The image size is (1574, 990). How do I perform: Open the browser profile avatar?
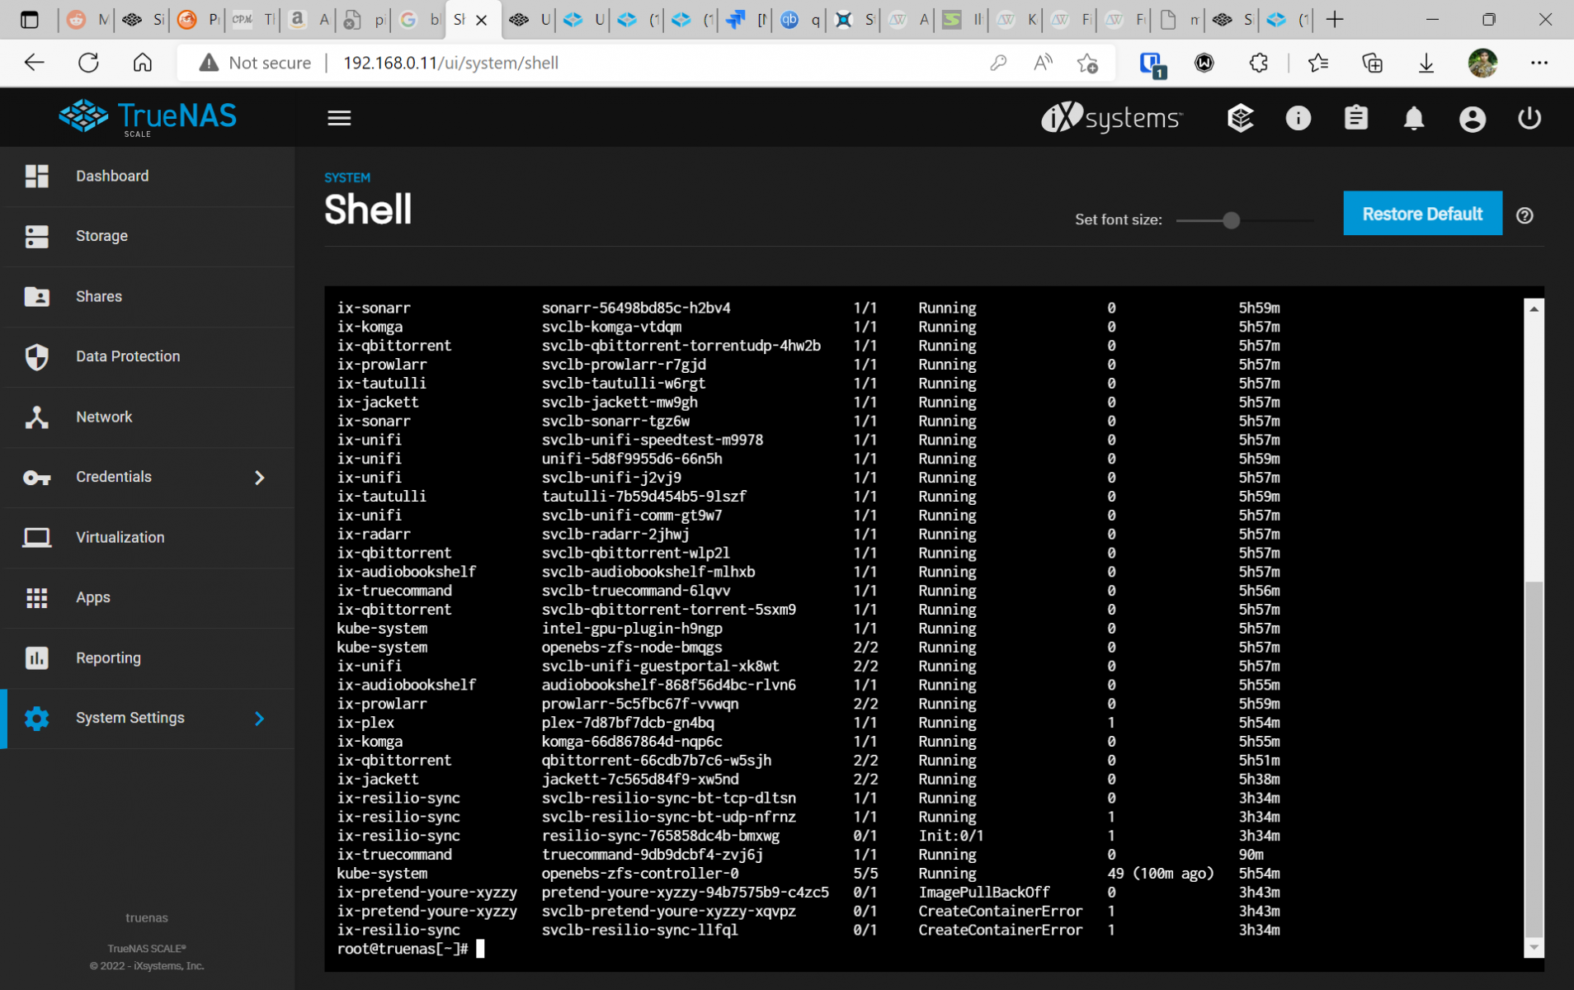pyautogui.click(x=1482, y=63)
